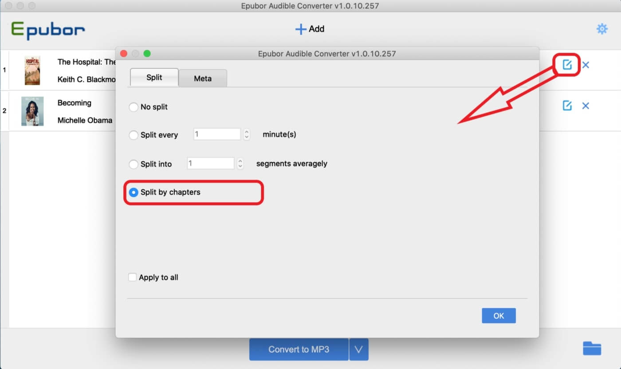The image size is (621, 369).
Task: Click edit icon for The Hospital book
Action: click(x=567, y=65)
